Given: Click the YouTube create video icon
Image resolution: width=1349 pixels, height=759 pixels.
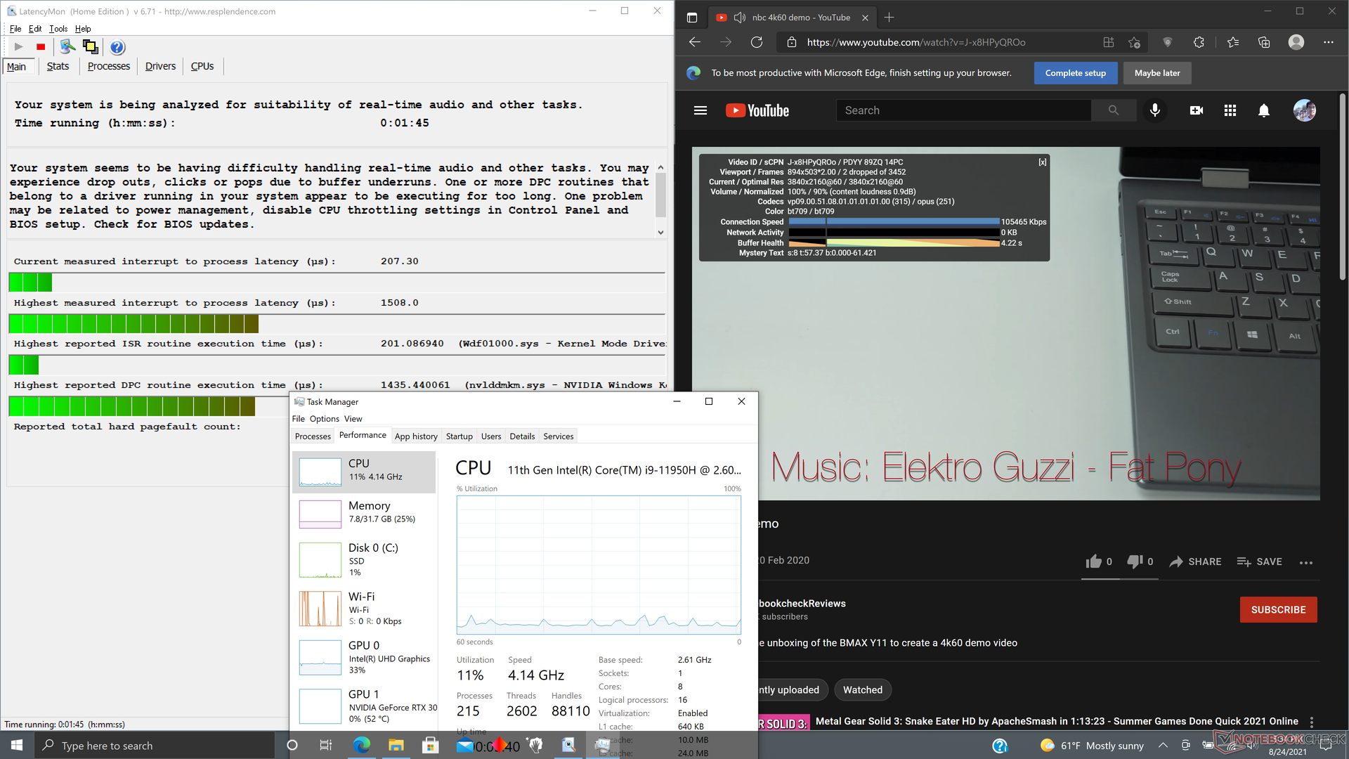Looking at the screenshot, I should click(x=1196, y=110).
